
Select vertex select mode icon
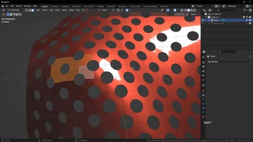(26, 10)
